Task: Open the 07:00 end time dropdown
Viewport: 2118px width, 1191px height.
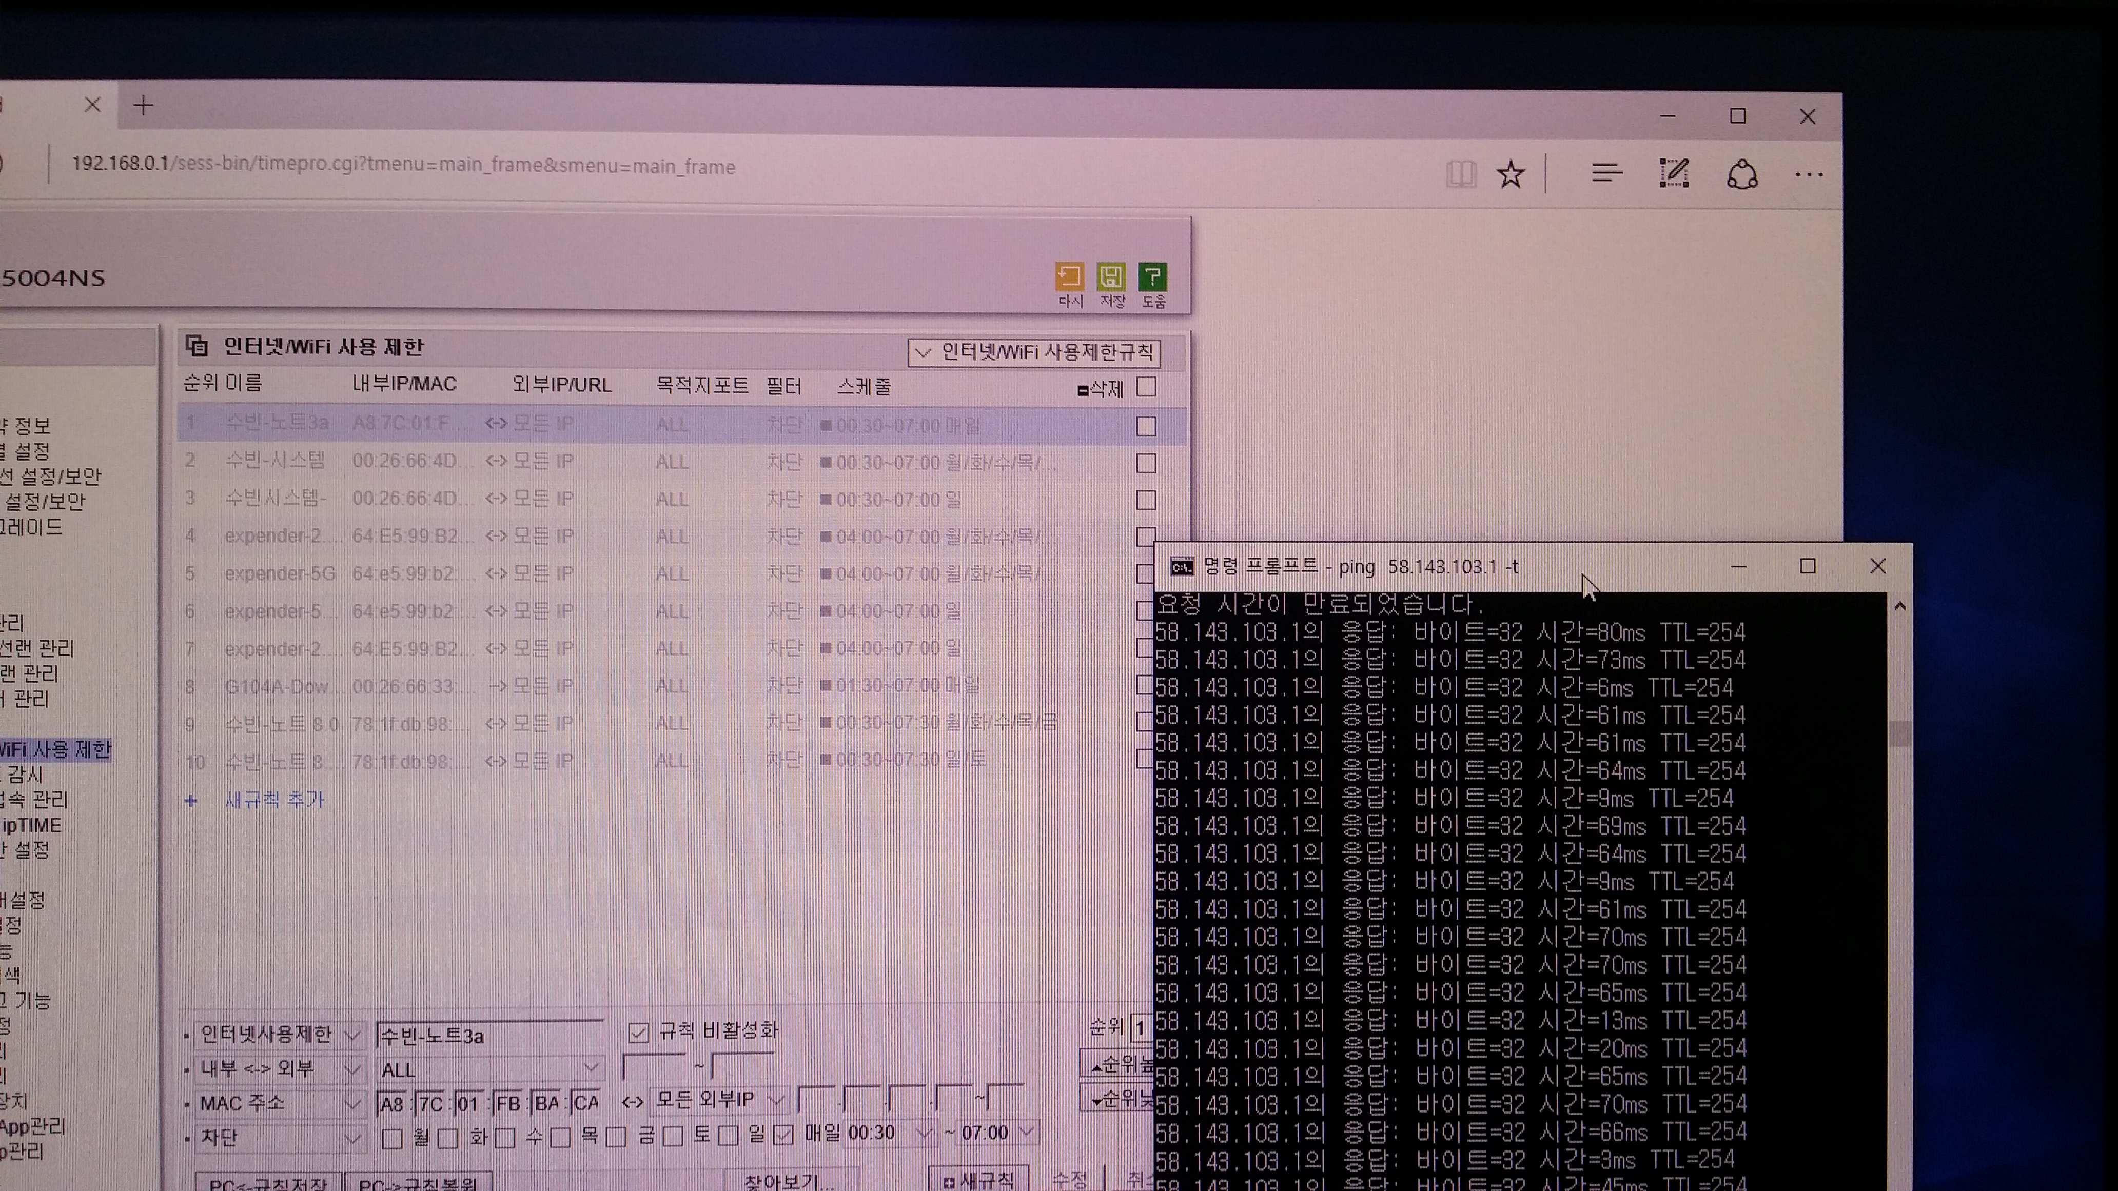Action: 998,1134
